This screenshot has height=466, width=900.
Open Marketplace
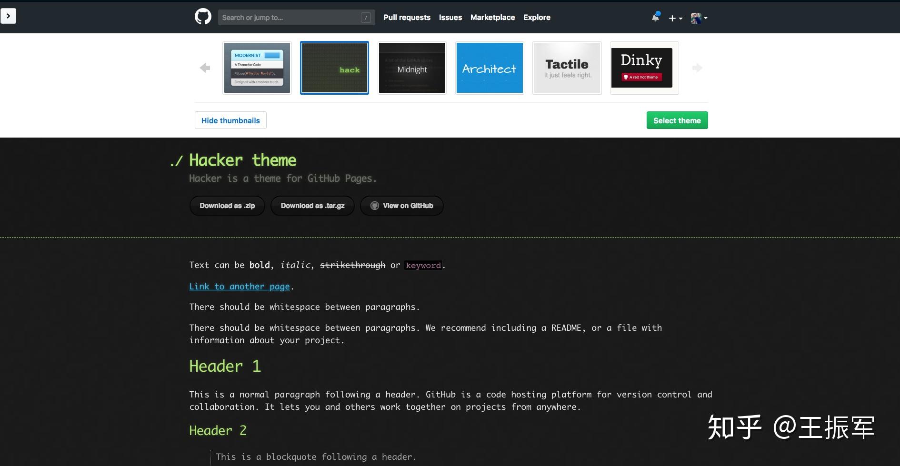coord(492,18)
